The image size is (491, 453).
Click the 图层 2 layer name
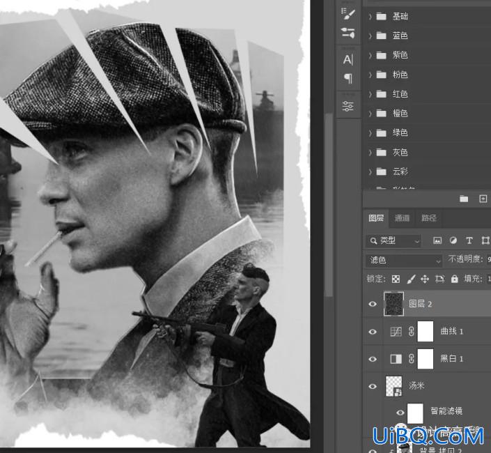coord(420,304)
